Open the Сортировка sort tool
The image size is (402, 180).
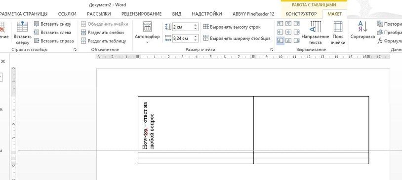(x=362, y=31)
